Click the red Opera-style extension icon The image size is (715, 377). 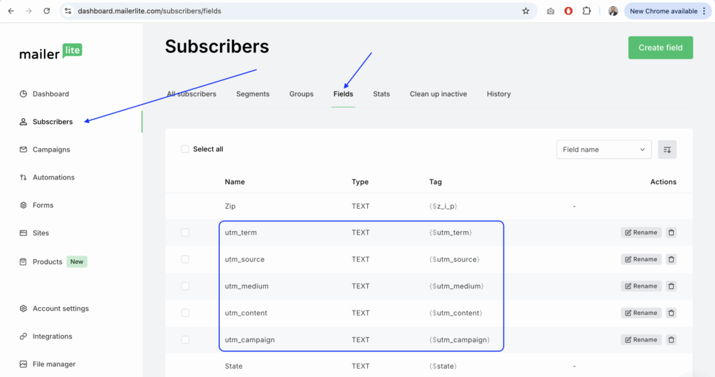(x=568, y=11)
